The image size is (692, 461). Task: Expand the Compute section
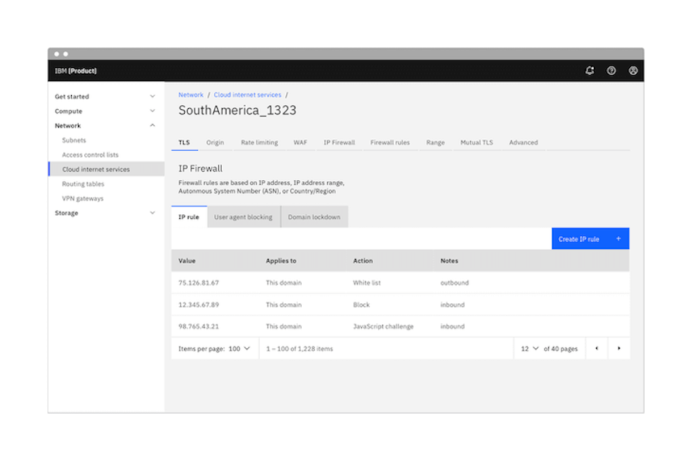point(106,111)
